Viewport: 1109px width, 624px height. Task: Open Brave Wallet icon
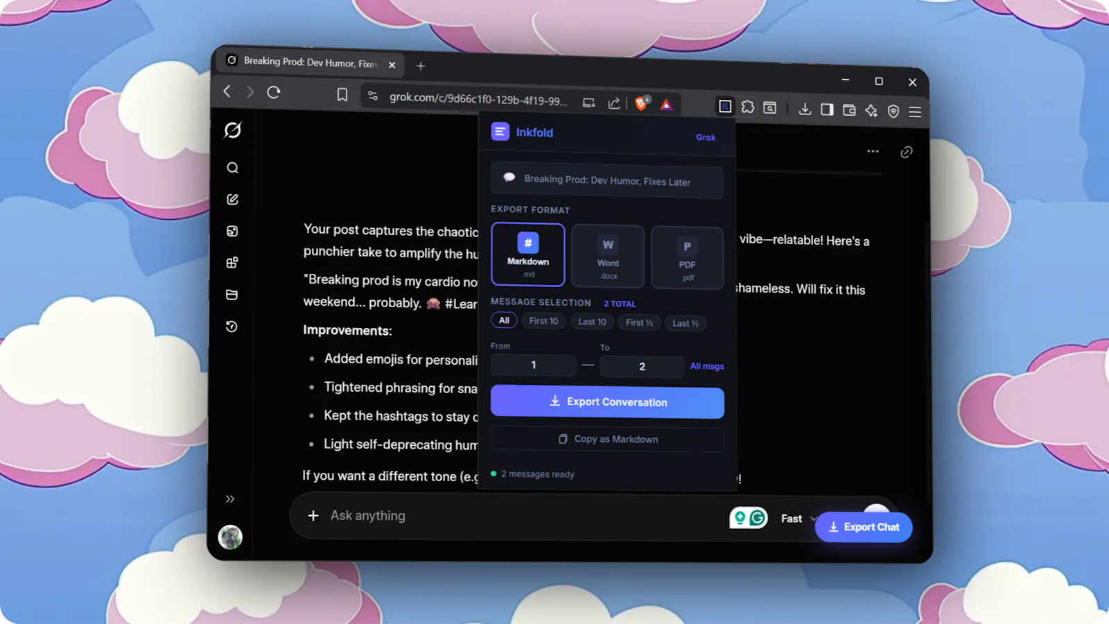(849, 110)
